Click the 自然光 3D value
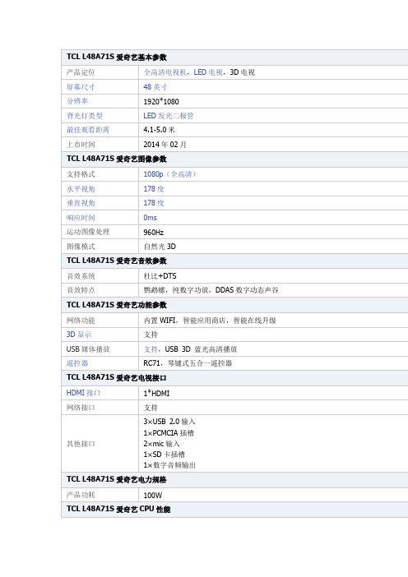The height and width of the screenshot is (577, 408). [160, 247]
